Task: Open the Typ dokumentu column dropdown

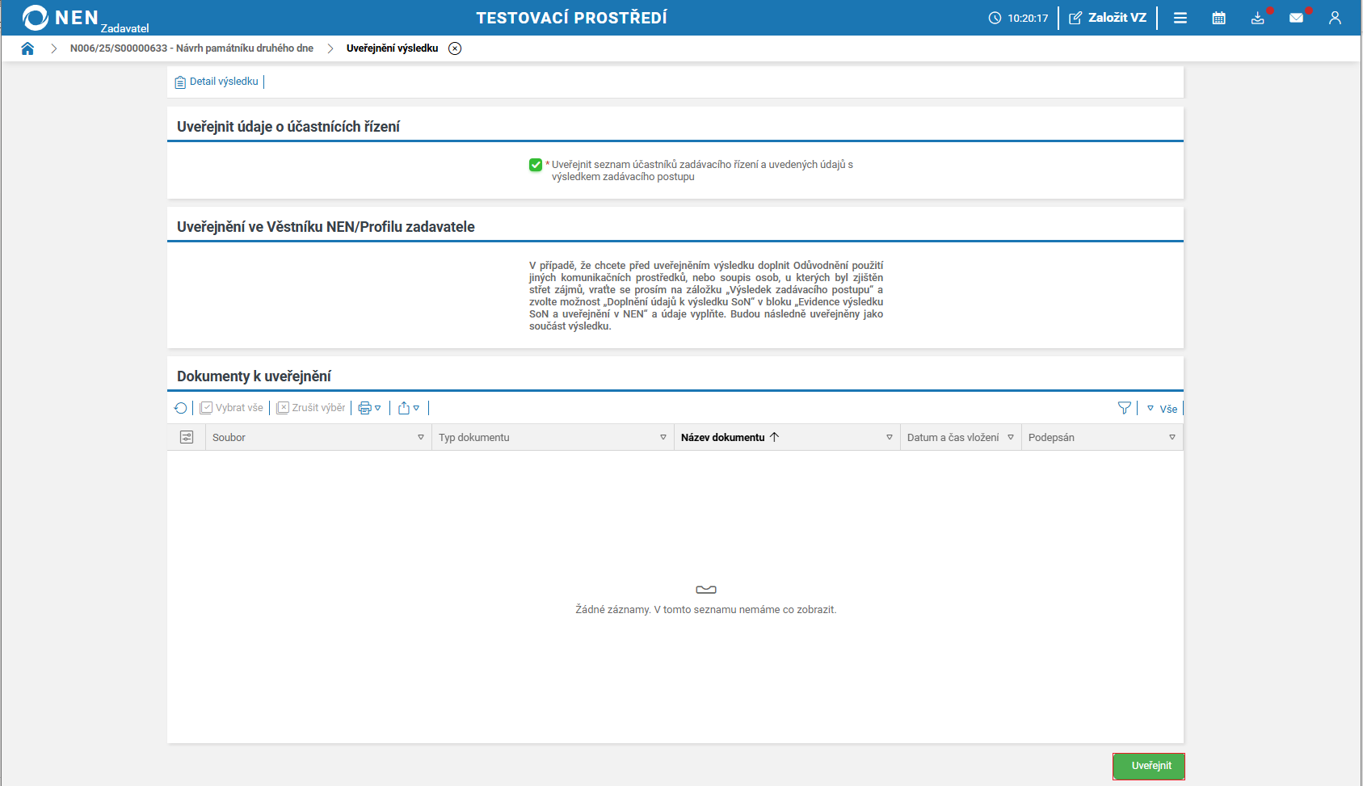Action: pos(663,437)
